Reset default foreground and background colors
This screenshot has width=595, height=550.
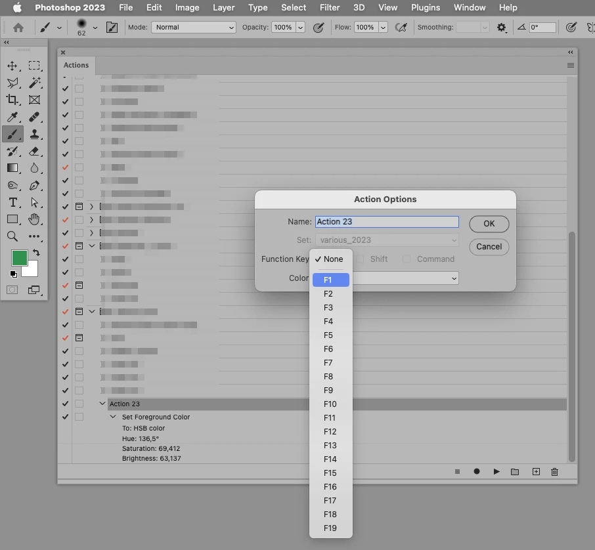pyautogui.click(x=14, y=274)
